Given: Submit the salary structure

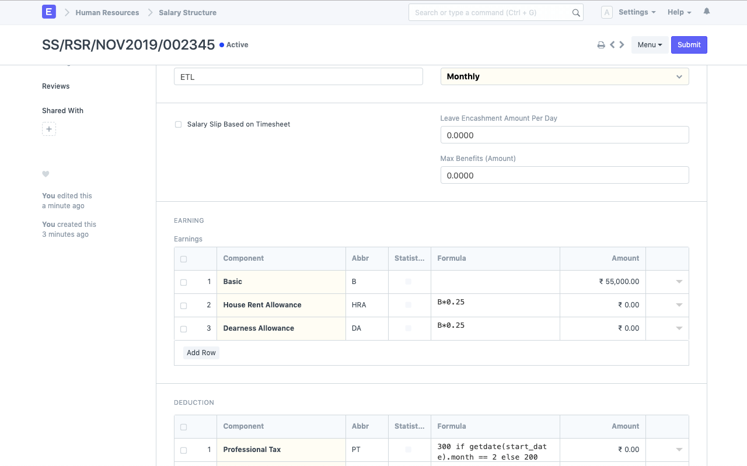Looking at the screenshot, I should tap(689, 45).
